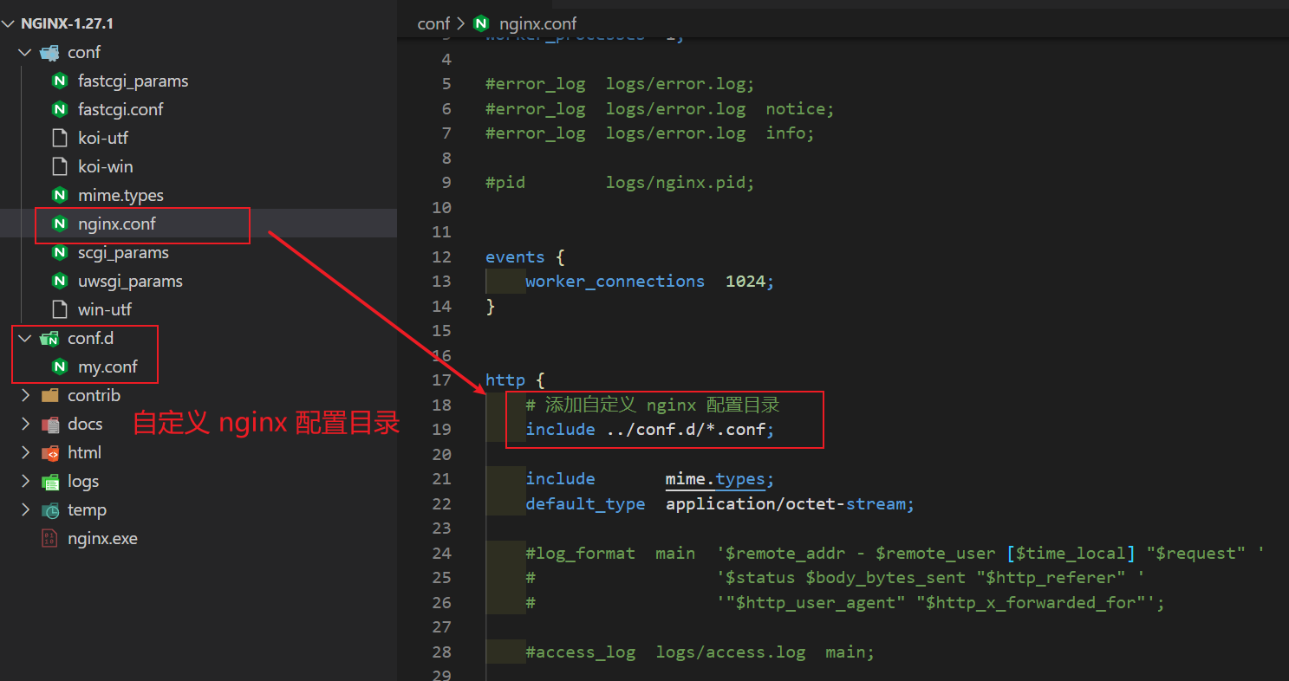Open the uwsgi_params file
The image size is (1289, 681).
(x=130, y=281)
